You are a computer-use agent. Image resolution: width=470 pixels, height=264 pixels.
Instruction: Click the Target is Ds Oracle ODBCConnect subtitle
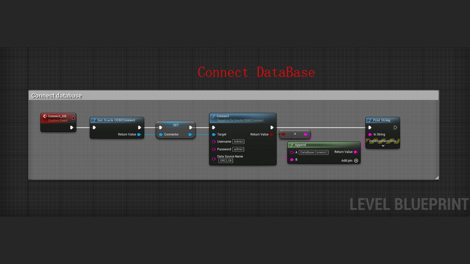coord(240,121)
